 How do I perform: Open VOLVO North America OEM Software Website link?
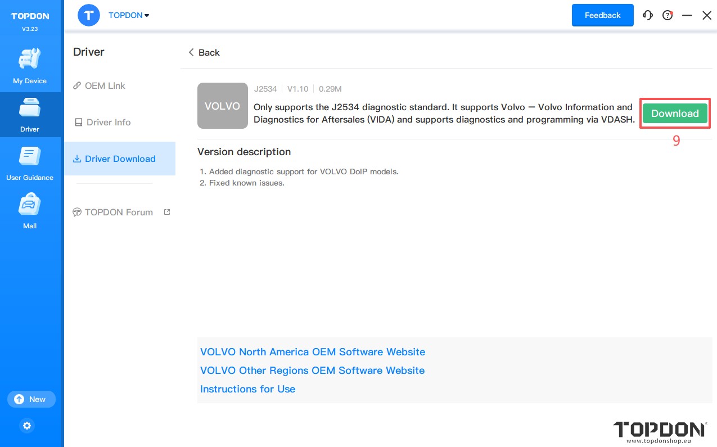(x=313, y=352)
